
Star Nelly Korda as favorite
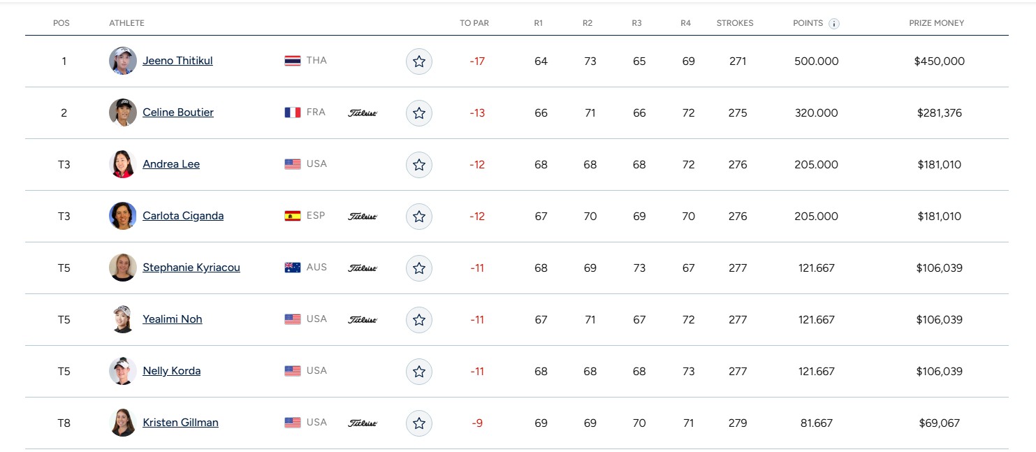click(419, 372)
